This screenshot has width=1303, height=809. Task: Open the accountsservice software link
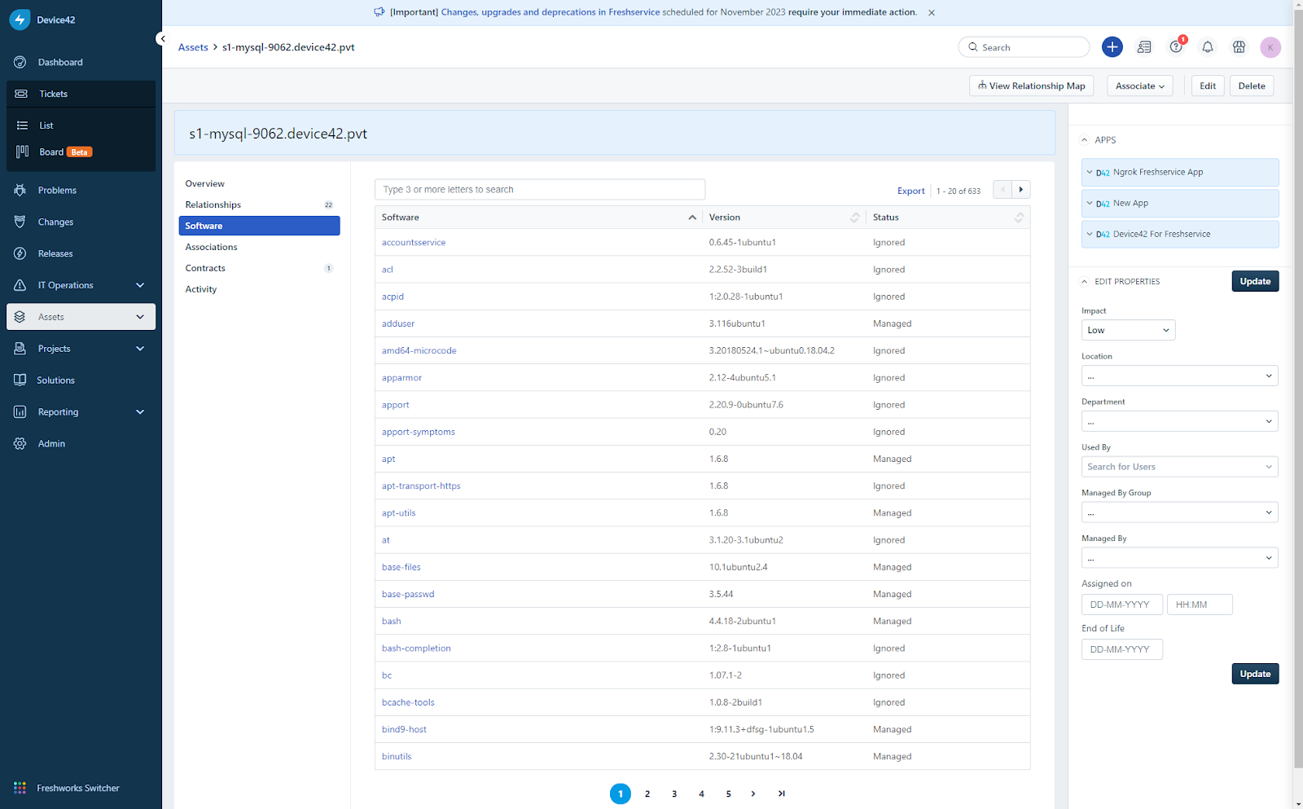coord(414,243)
